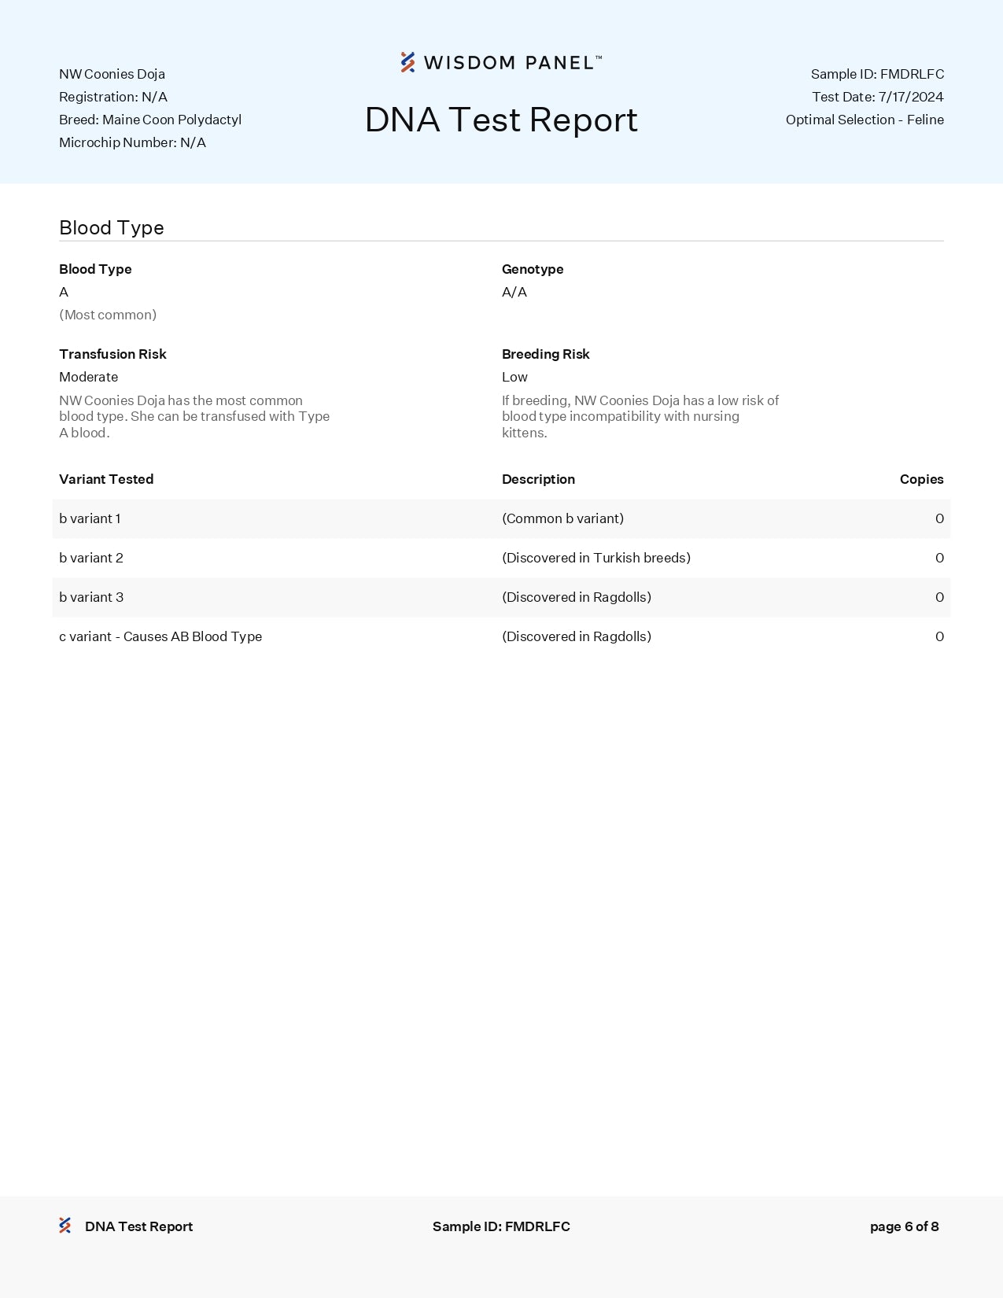Click the Breed: Maine Coon Polydactyl line
The height and width of the screenshot is (1298, 1003).
pos(150,120)
